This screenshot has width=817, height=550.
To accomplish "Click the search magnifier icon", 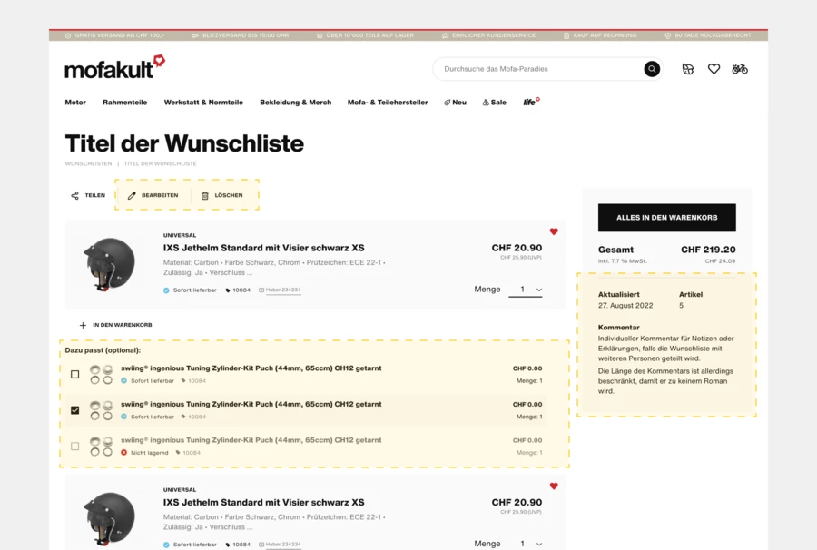I will (x=652, y=69).
